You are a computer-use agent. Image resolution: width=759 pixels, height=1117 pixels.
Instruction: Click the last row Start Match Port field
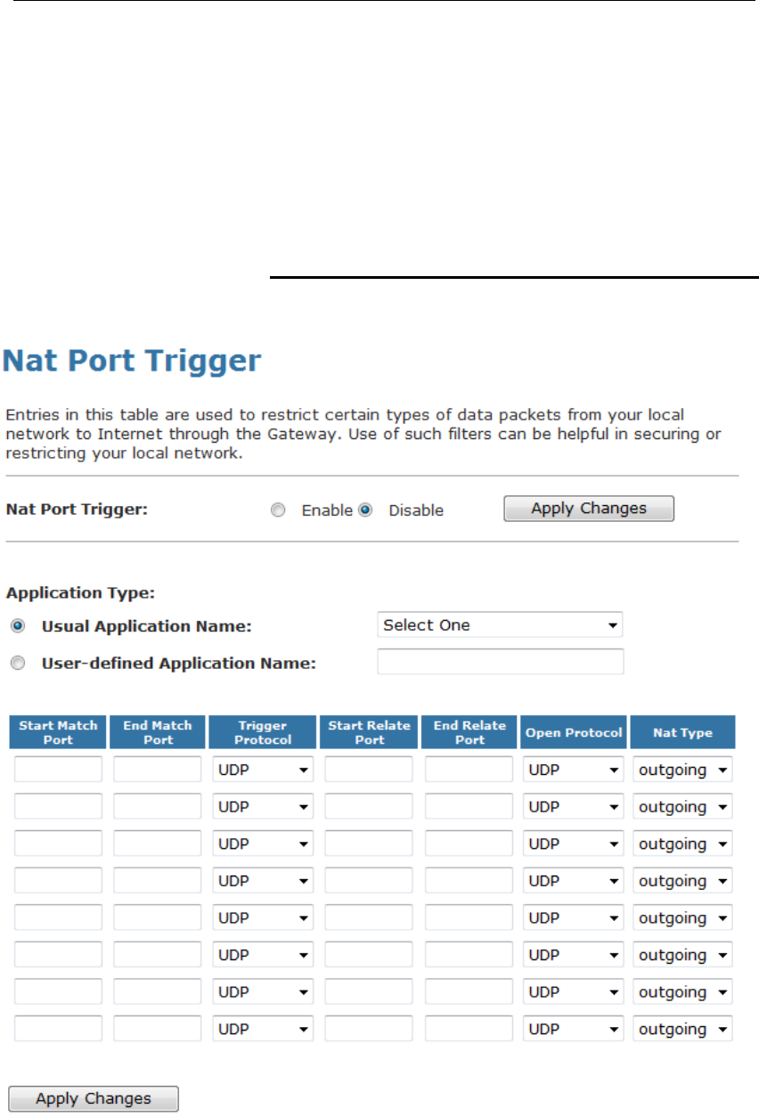pyautogui.click(x=58, y=1030)
